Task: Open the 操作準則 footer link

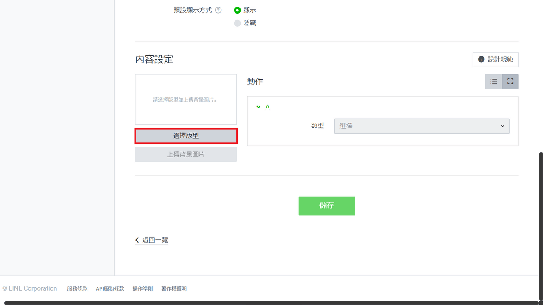Action: [143, 288]
